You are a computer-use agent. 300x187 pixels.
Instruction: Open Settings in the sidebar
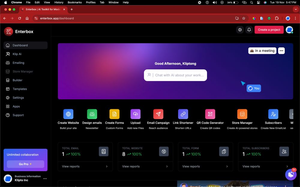(25, 98)
